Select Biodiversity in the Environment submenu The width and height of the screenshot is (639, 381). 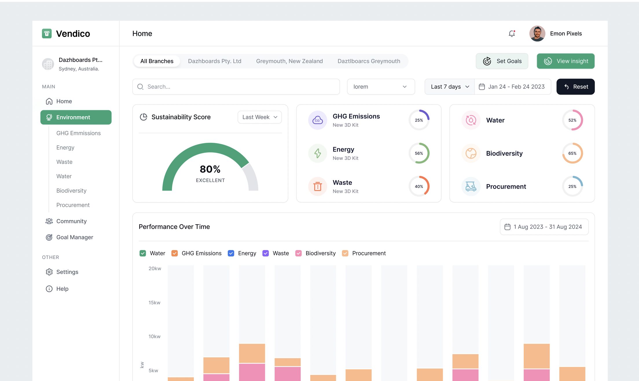pos(71,190)
